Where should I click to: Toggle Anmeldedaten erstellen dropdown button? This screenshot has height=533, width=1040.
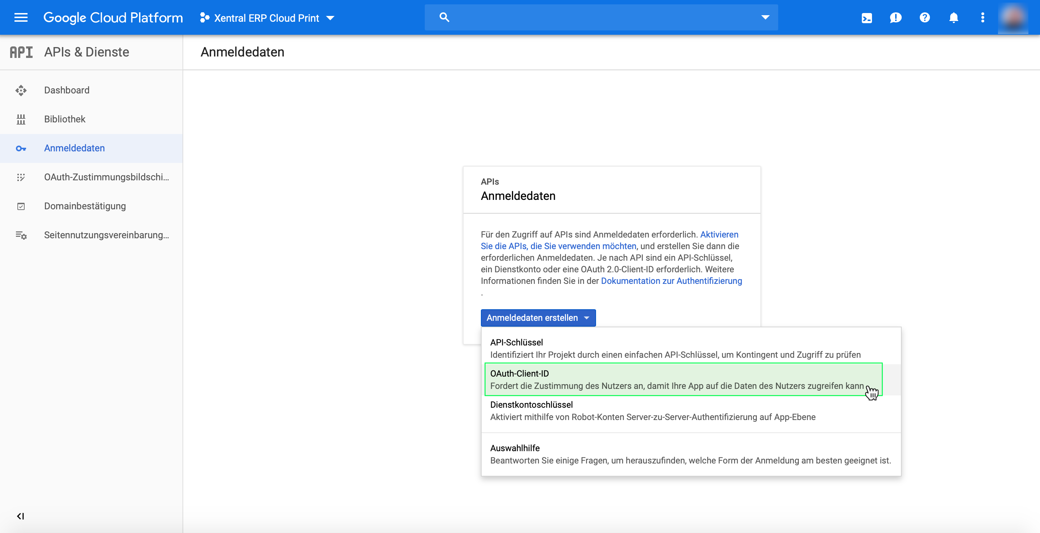[x=538, y=318]
